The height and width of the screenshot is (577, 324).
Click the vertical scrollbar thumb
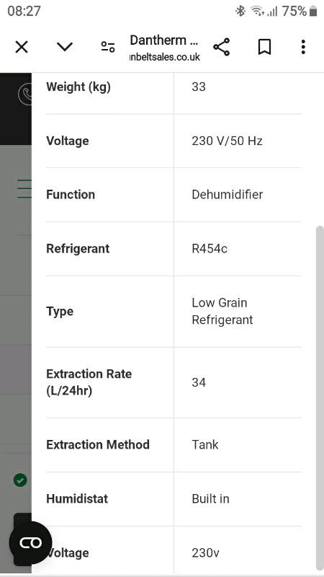coord(320,399)
